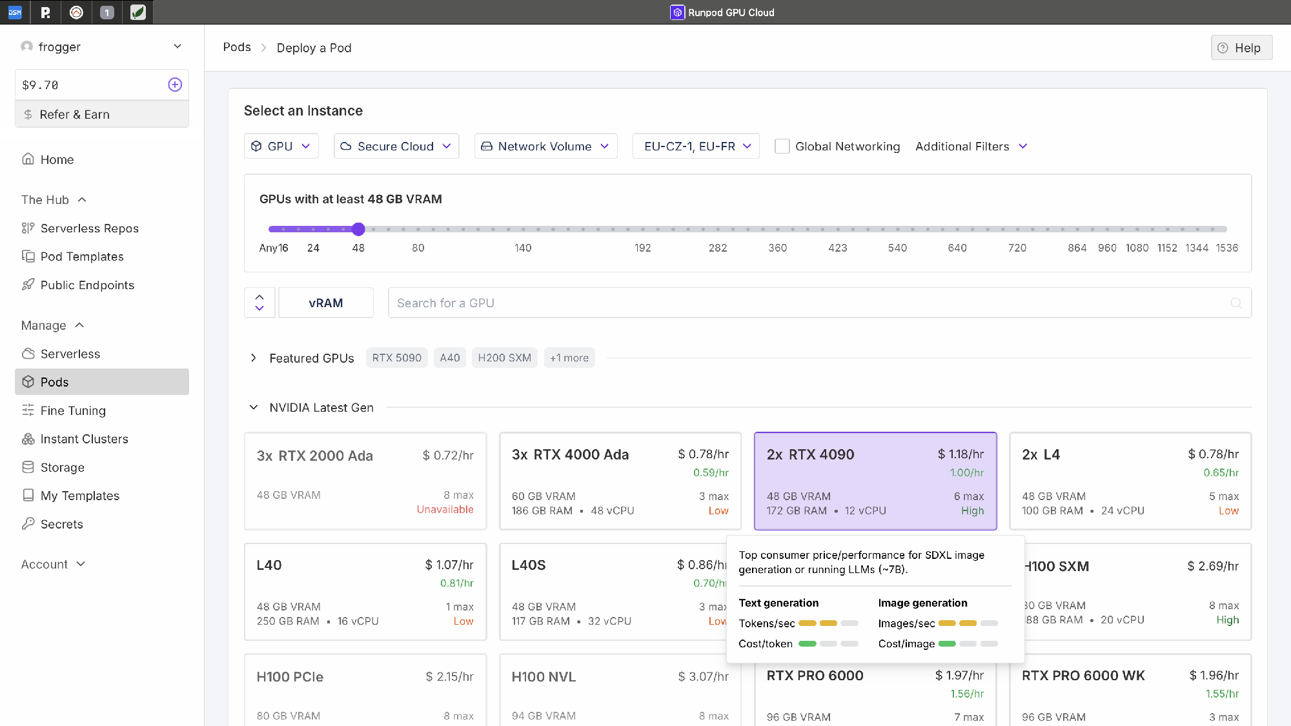This screenshot has height=726, width=1291.
Task: Click the Pods breadcrumb link
Action: pyautogui.click(x=237, y=47)
